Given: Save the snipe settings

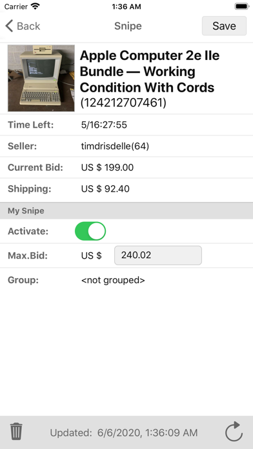Looking at the screenshot, I should click(224, 26).
